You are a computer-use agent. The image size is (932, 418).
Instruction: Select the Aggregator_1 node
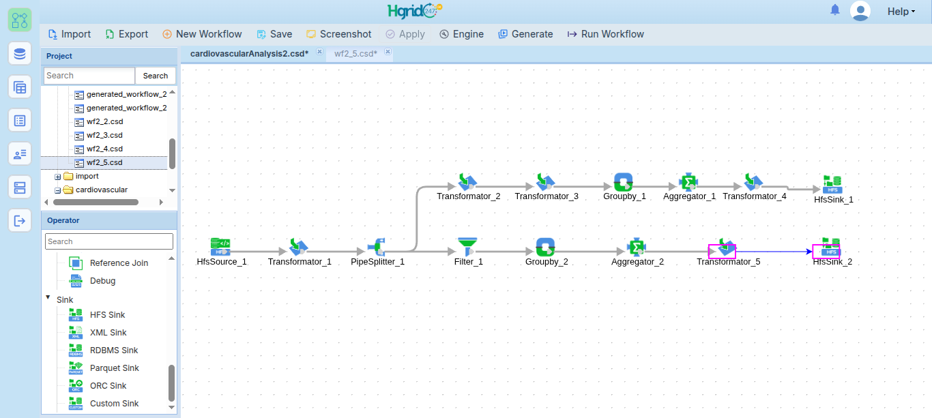689,181
